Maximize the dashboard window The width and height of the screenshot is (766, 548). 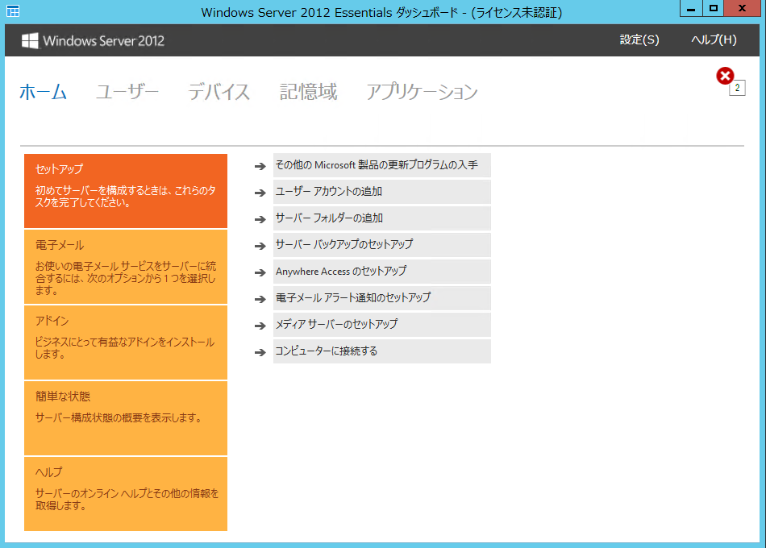click(x=714, y=8)
